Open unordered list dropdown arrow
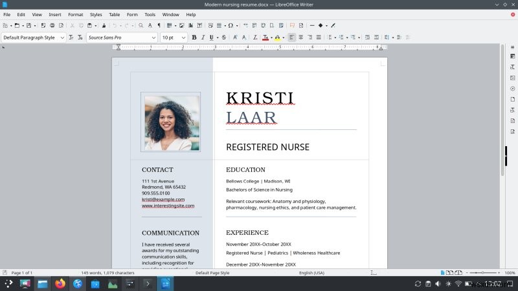 [335, 38]
